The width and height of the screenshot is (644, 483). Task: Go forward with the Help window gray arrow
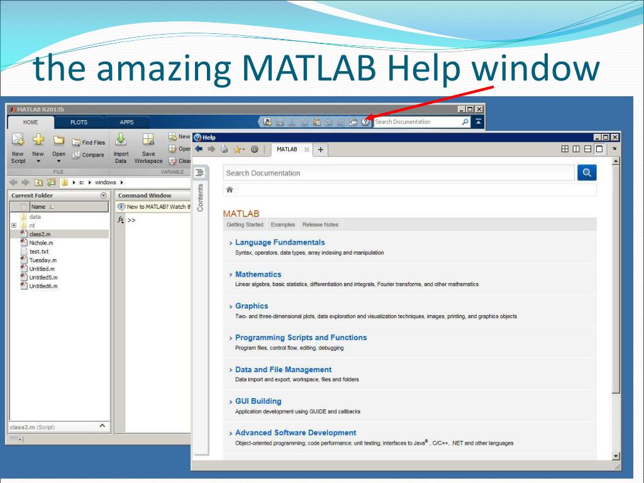pos(211,149)
